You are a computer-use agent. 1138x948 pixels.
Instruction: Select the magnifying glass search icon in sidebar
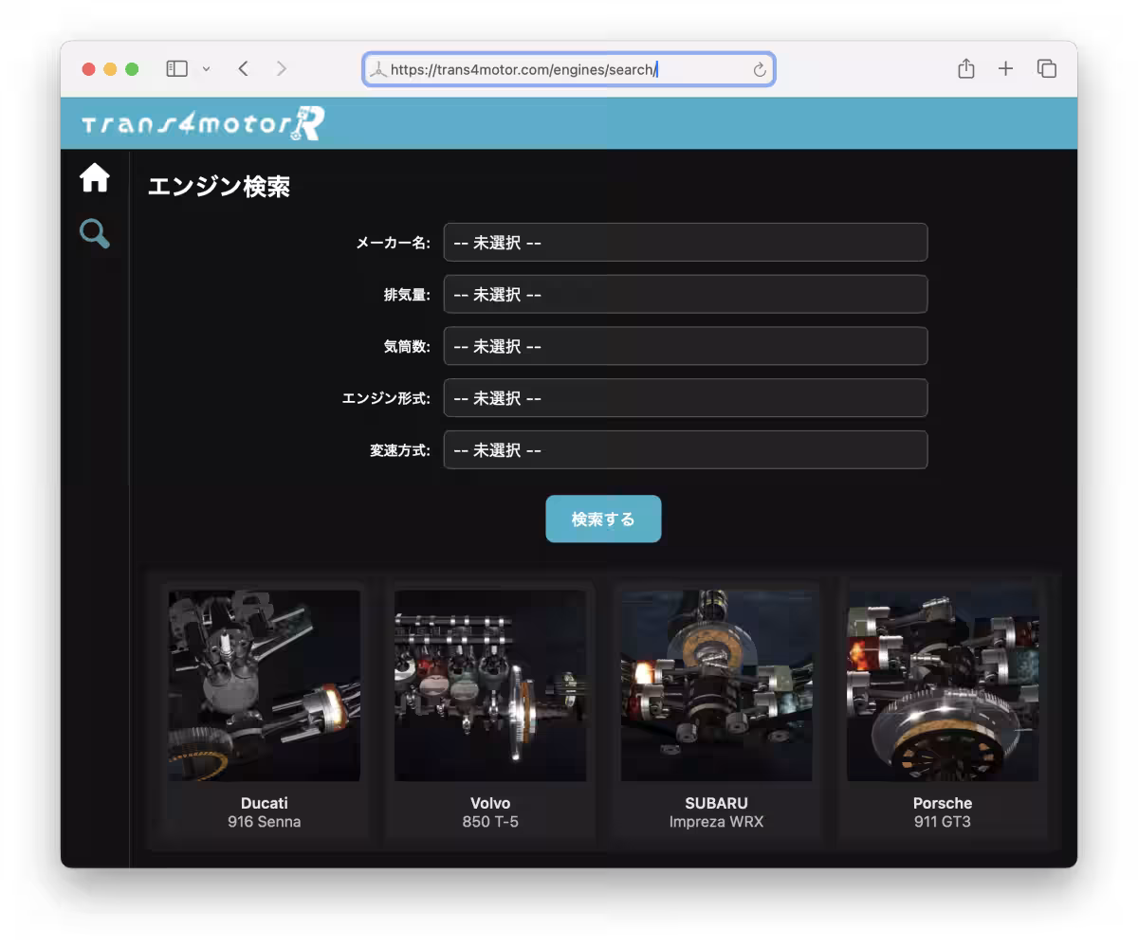coord(94,234)
